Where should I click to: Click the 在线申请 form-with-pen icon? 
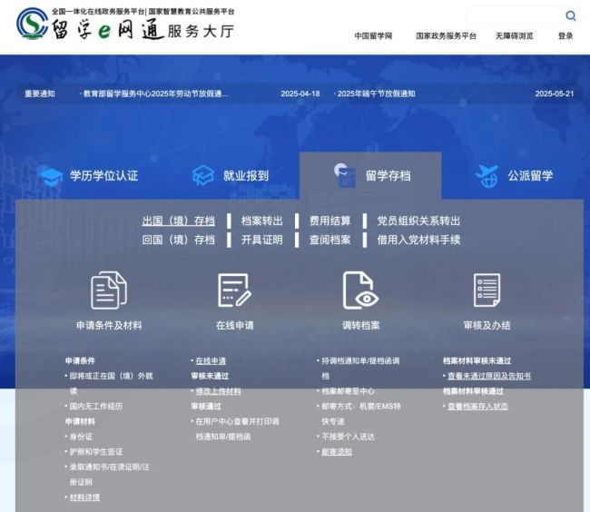[234, 290]
